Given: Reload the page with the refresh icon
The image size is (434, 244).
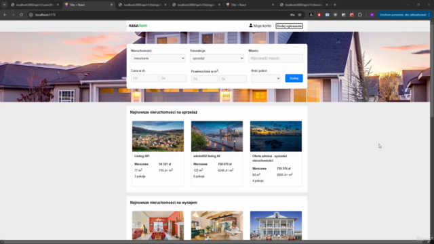Looking at the screenshot, I should click(x=21, y=15).
